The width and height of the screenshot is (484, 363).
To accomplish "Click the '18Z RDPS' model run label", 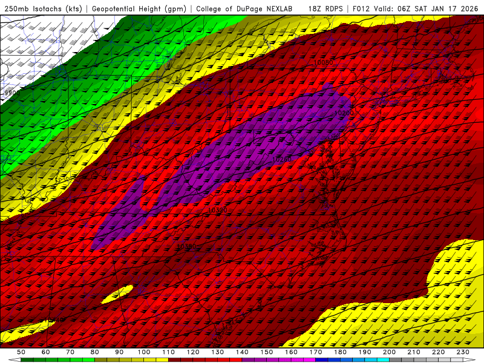I will 325,8.
